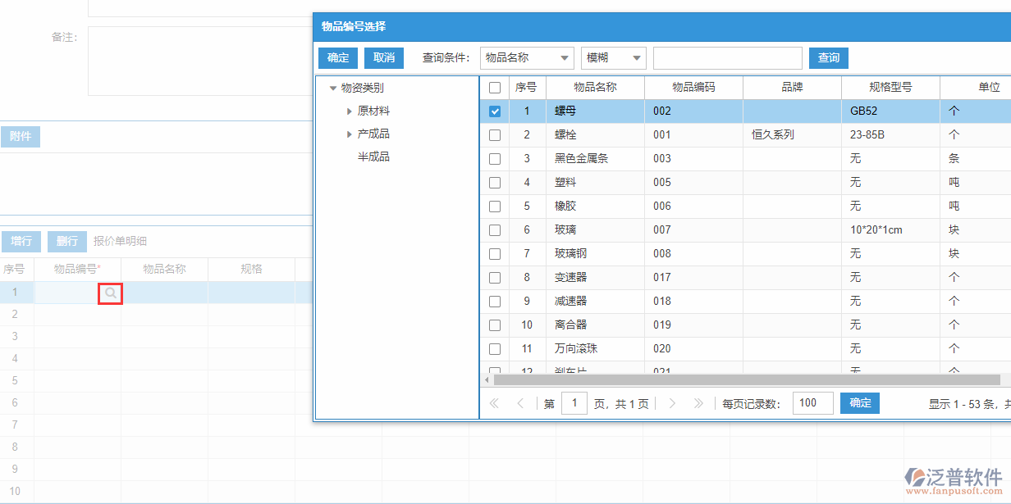Image resolution: width=1011 pixels, height=504 pixels.
Task: Collapse the 物资类别 tree root
Action: pyautogui.click(x=333, y=88)
